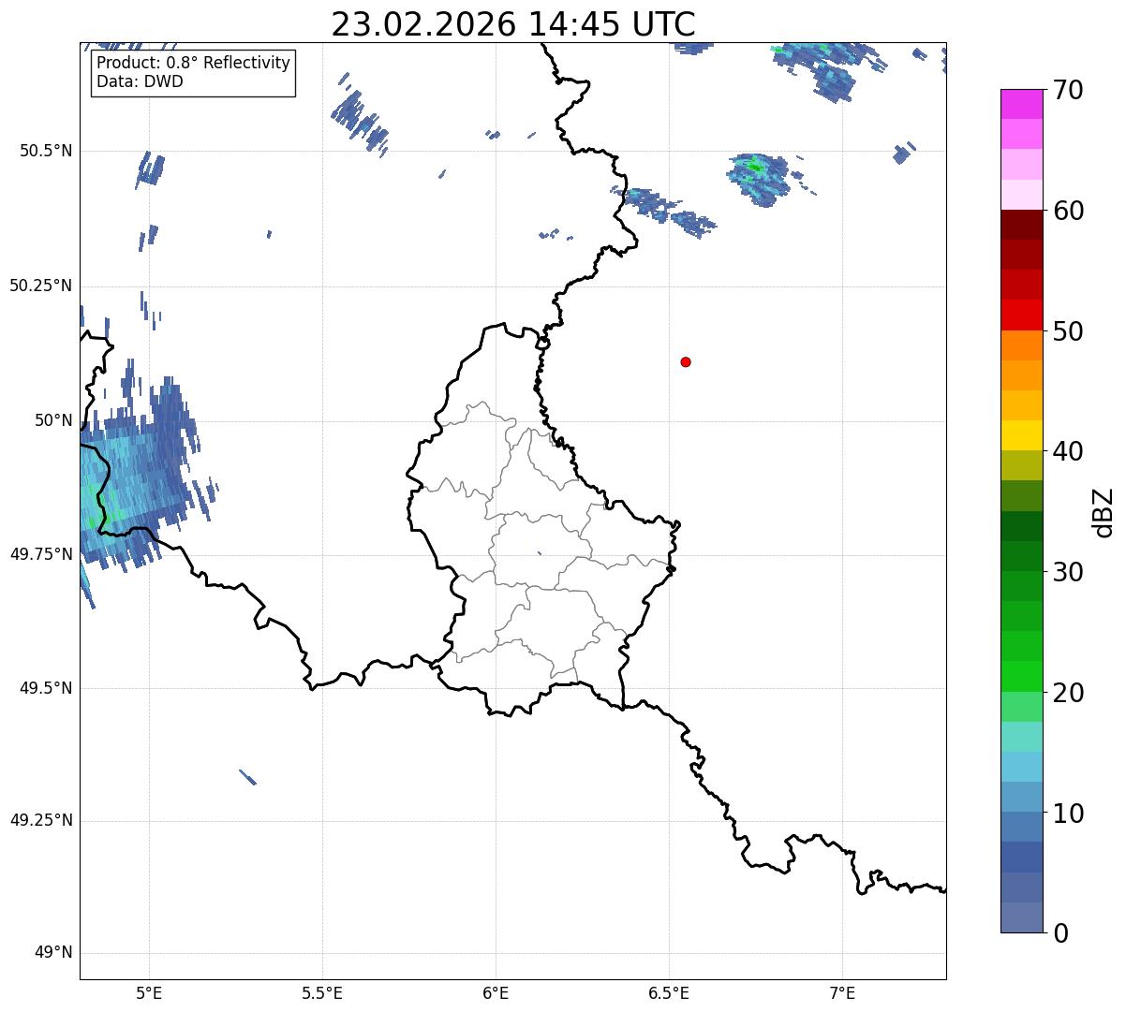Click the 5°E longitude label
The height and width of the screenshot is (1012, 1126).
pos(149,993)
